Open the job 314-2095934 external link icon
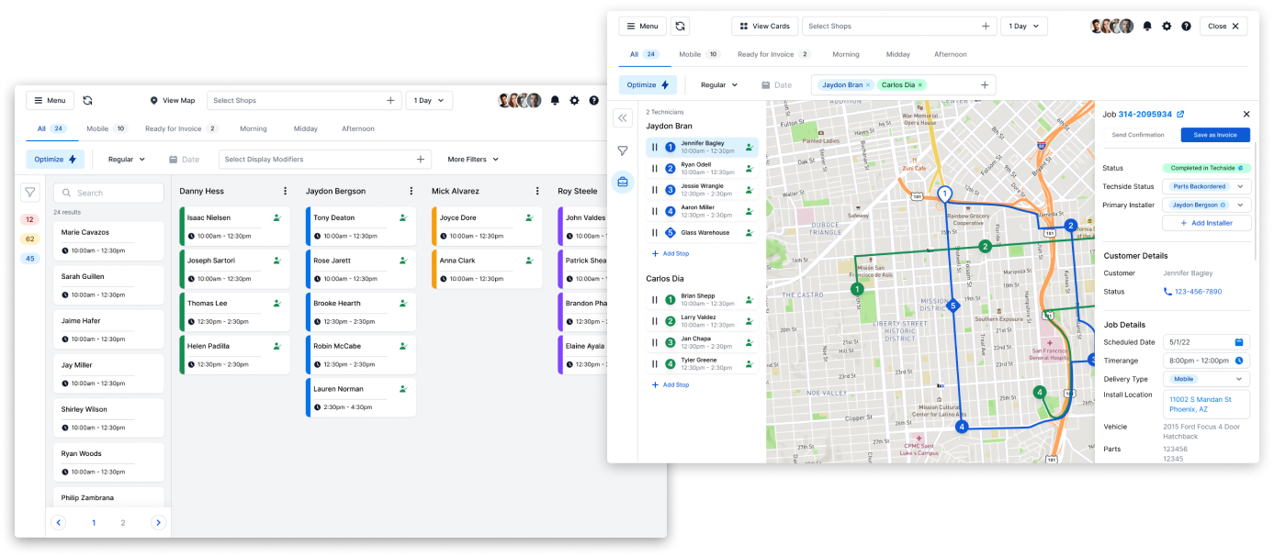This screenshot has height=556, width=1274. point(1180,115)
